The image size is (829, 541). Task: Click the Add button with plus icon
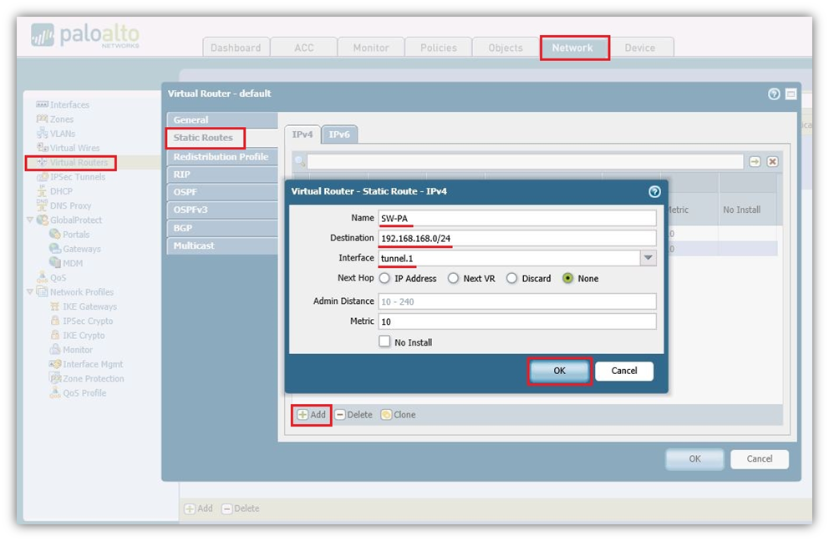[x=312, y=415]
